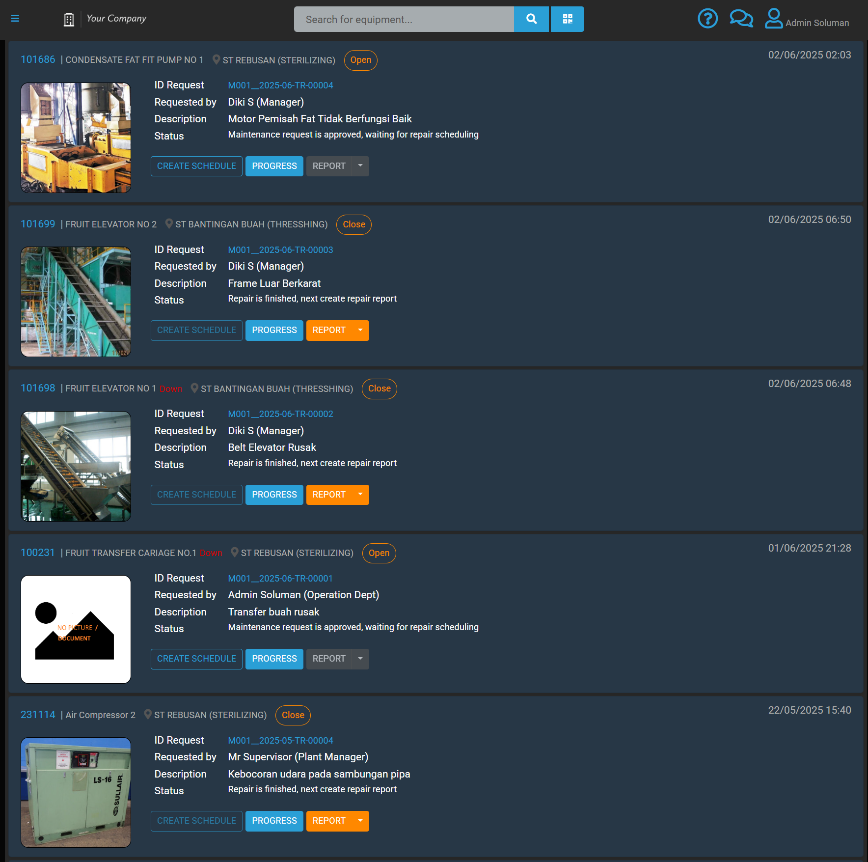This screenshot has height=862, width=868.
Task: Click the Open status badge for 101686
Action: coord(360,60)
